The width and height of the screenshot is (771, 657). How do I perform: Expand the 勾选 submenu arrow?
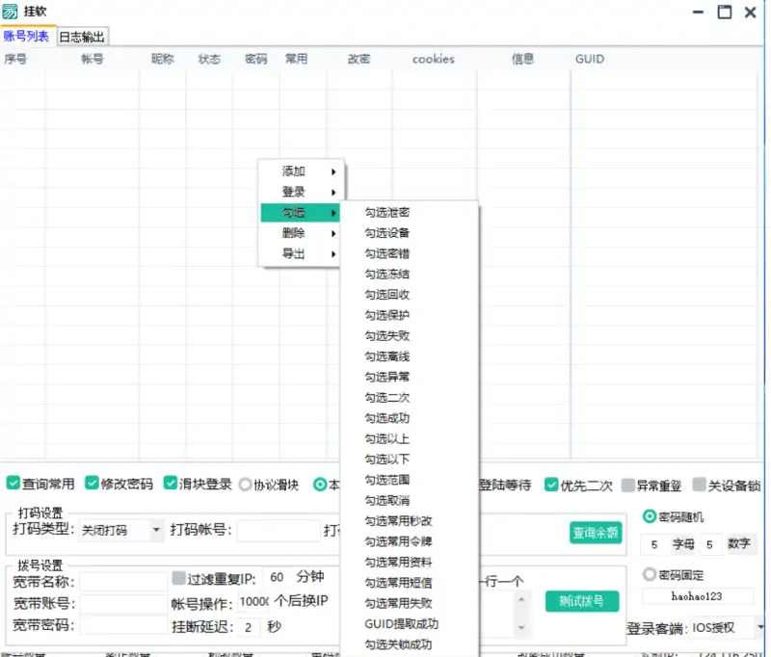pyautogui.click(x=333, y=213)
